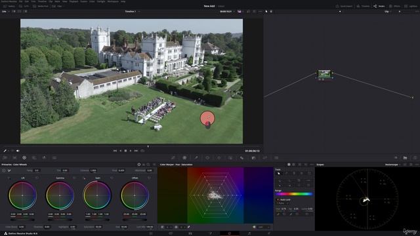The height and width of the screenshot is (236, 420).
Task: Open the Qualifier eyedropper palette icon
Action: pos(196,158)
